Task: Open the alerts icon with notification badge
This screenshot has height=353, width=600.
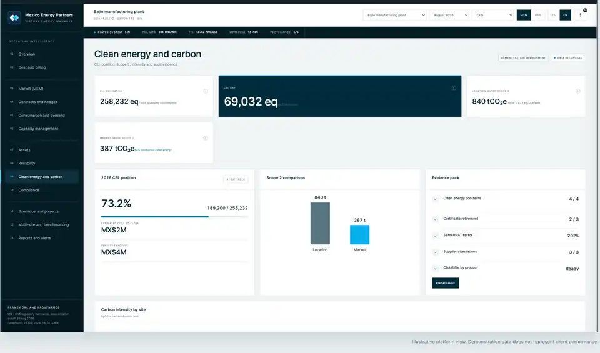Action: (580, 15)
